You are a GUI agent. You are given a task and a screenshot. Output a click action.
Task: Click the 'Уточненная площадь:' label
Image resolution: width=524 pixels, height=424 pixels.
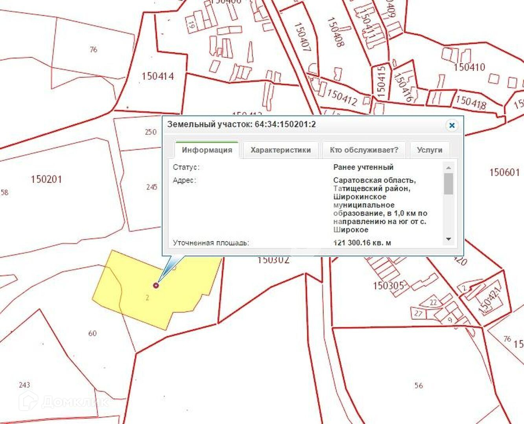(x=211, y=243)
